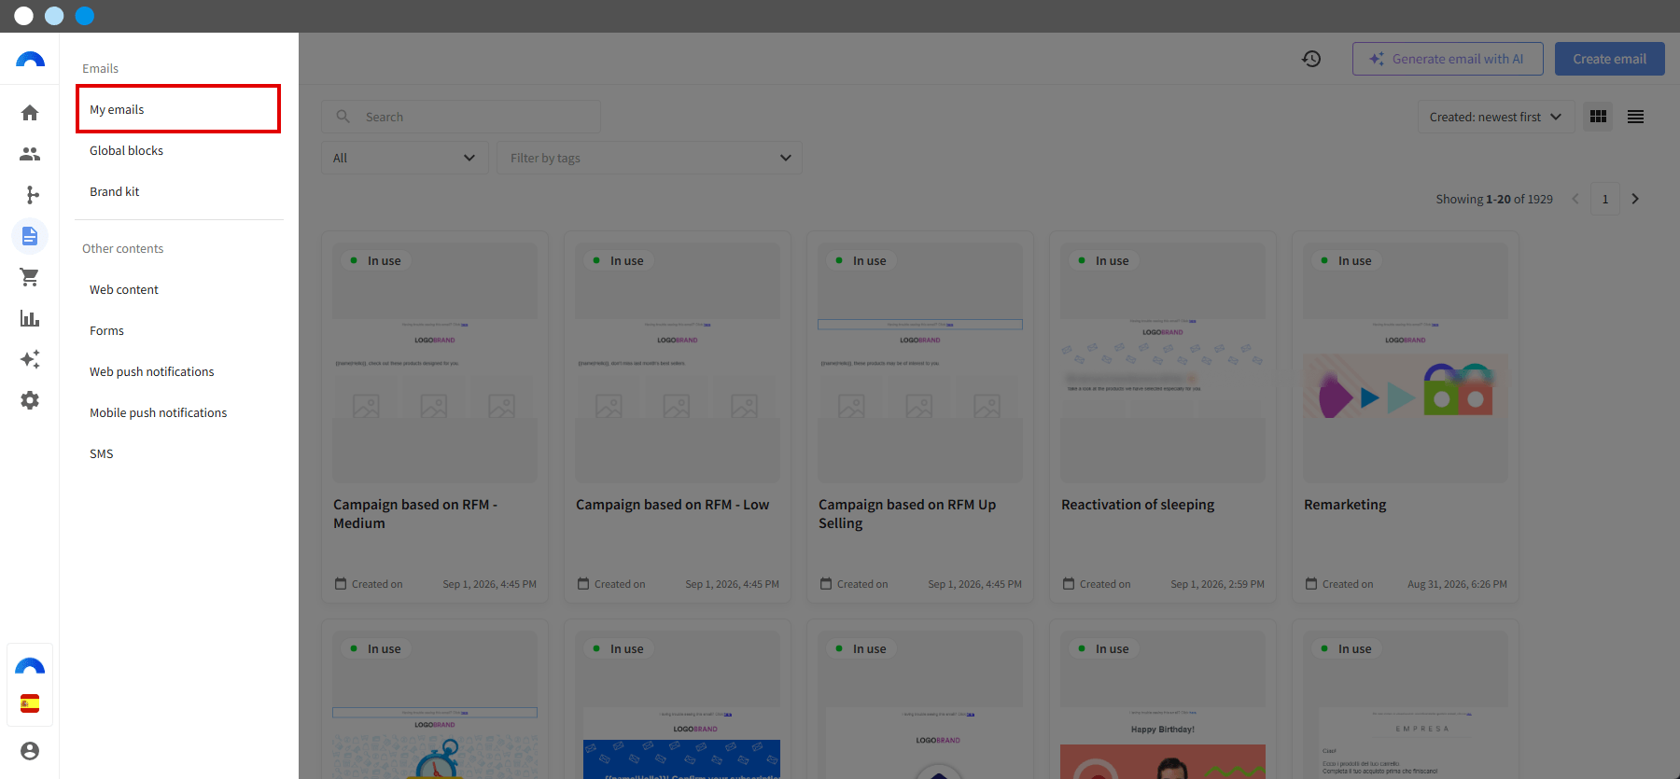Switch to grid view layout

click(1598, 117)
